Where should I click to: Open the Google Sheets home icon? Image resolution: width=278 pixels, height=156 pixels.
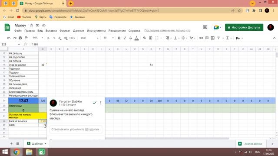coord(7,27)
